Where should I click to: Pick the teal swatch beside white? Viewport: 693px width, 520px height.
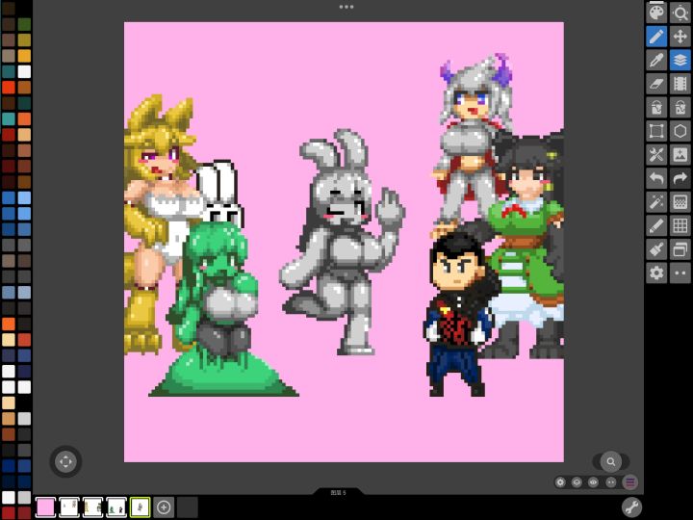click(9, 71)
